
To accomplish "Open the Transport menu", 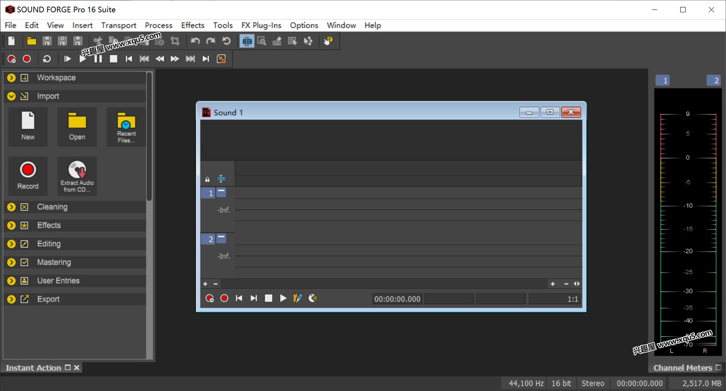I will 119,25.
